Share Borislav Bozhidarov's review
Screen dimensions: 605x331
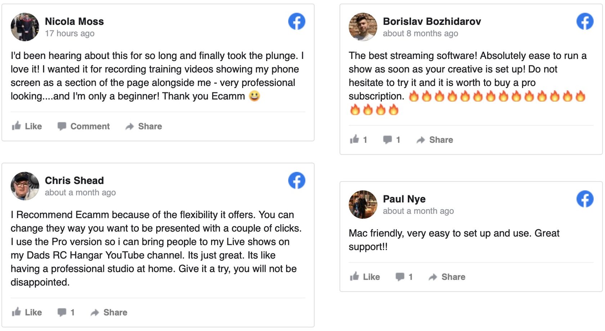[x=435, y=140]
